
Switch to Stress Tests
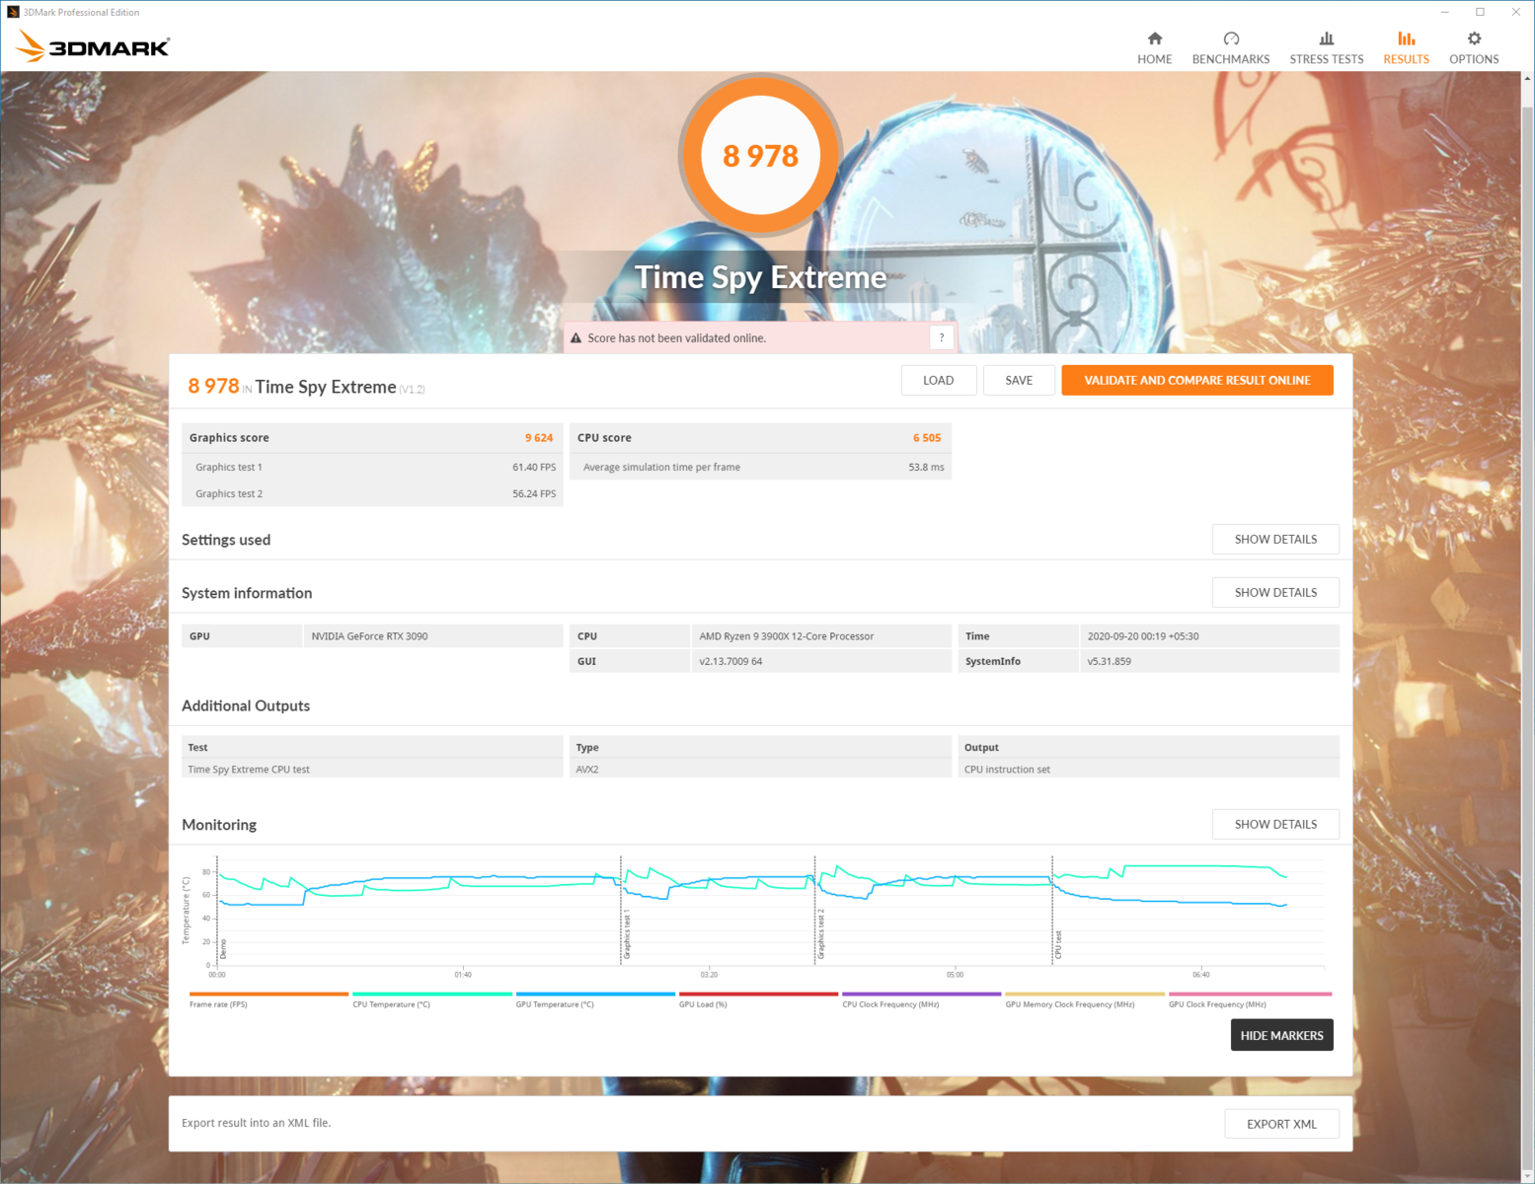[x=1326, y=47]
